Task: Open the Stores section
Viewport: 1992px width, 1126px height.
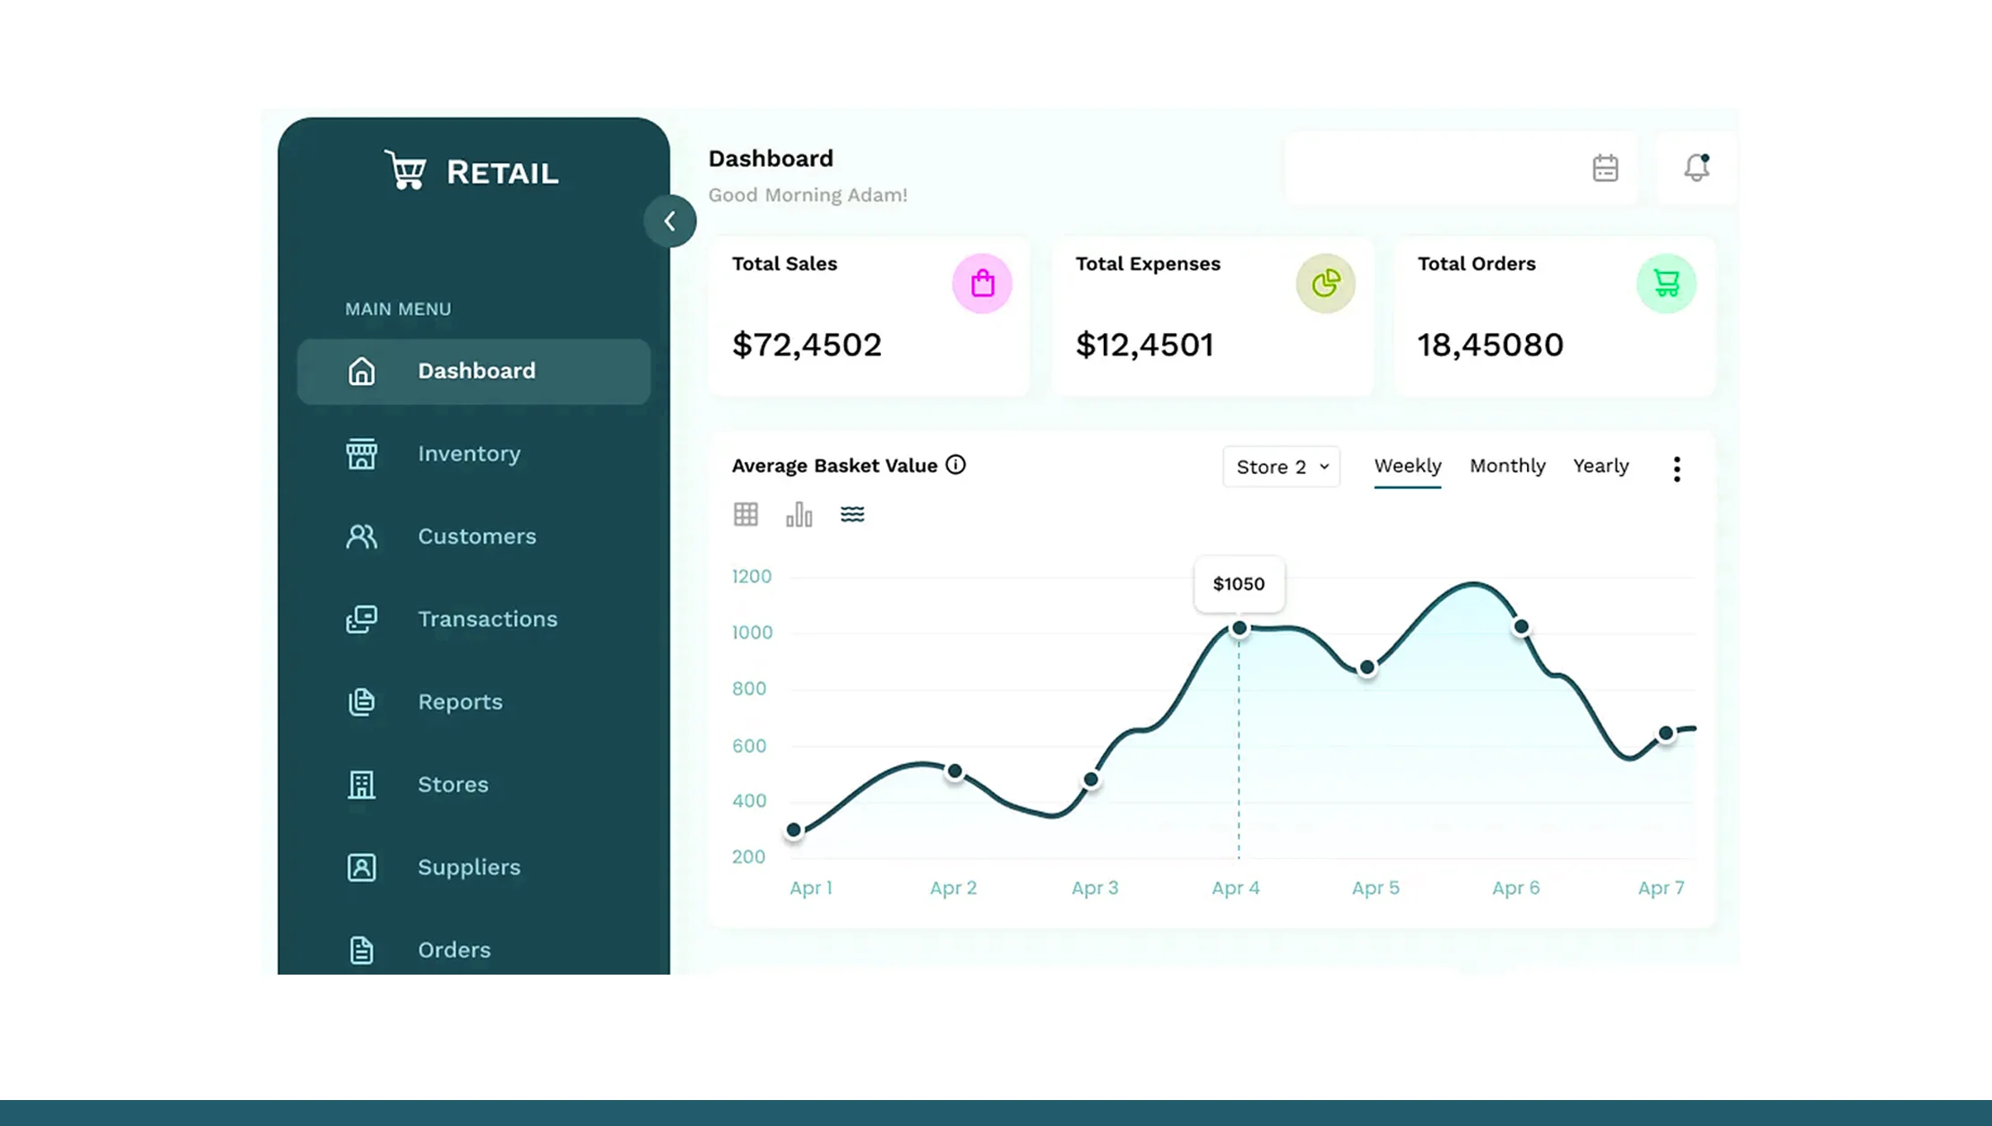Action: click(x=453, y=784)
